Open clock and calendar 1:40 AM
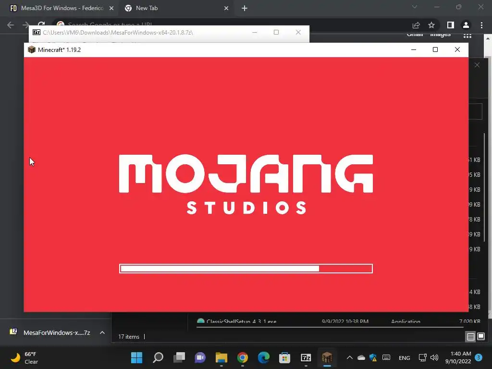Image resolution: width=492 pixels, height=369 pixels. [458, 357]
